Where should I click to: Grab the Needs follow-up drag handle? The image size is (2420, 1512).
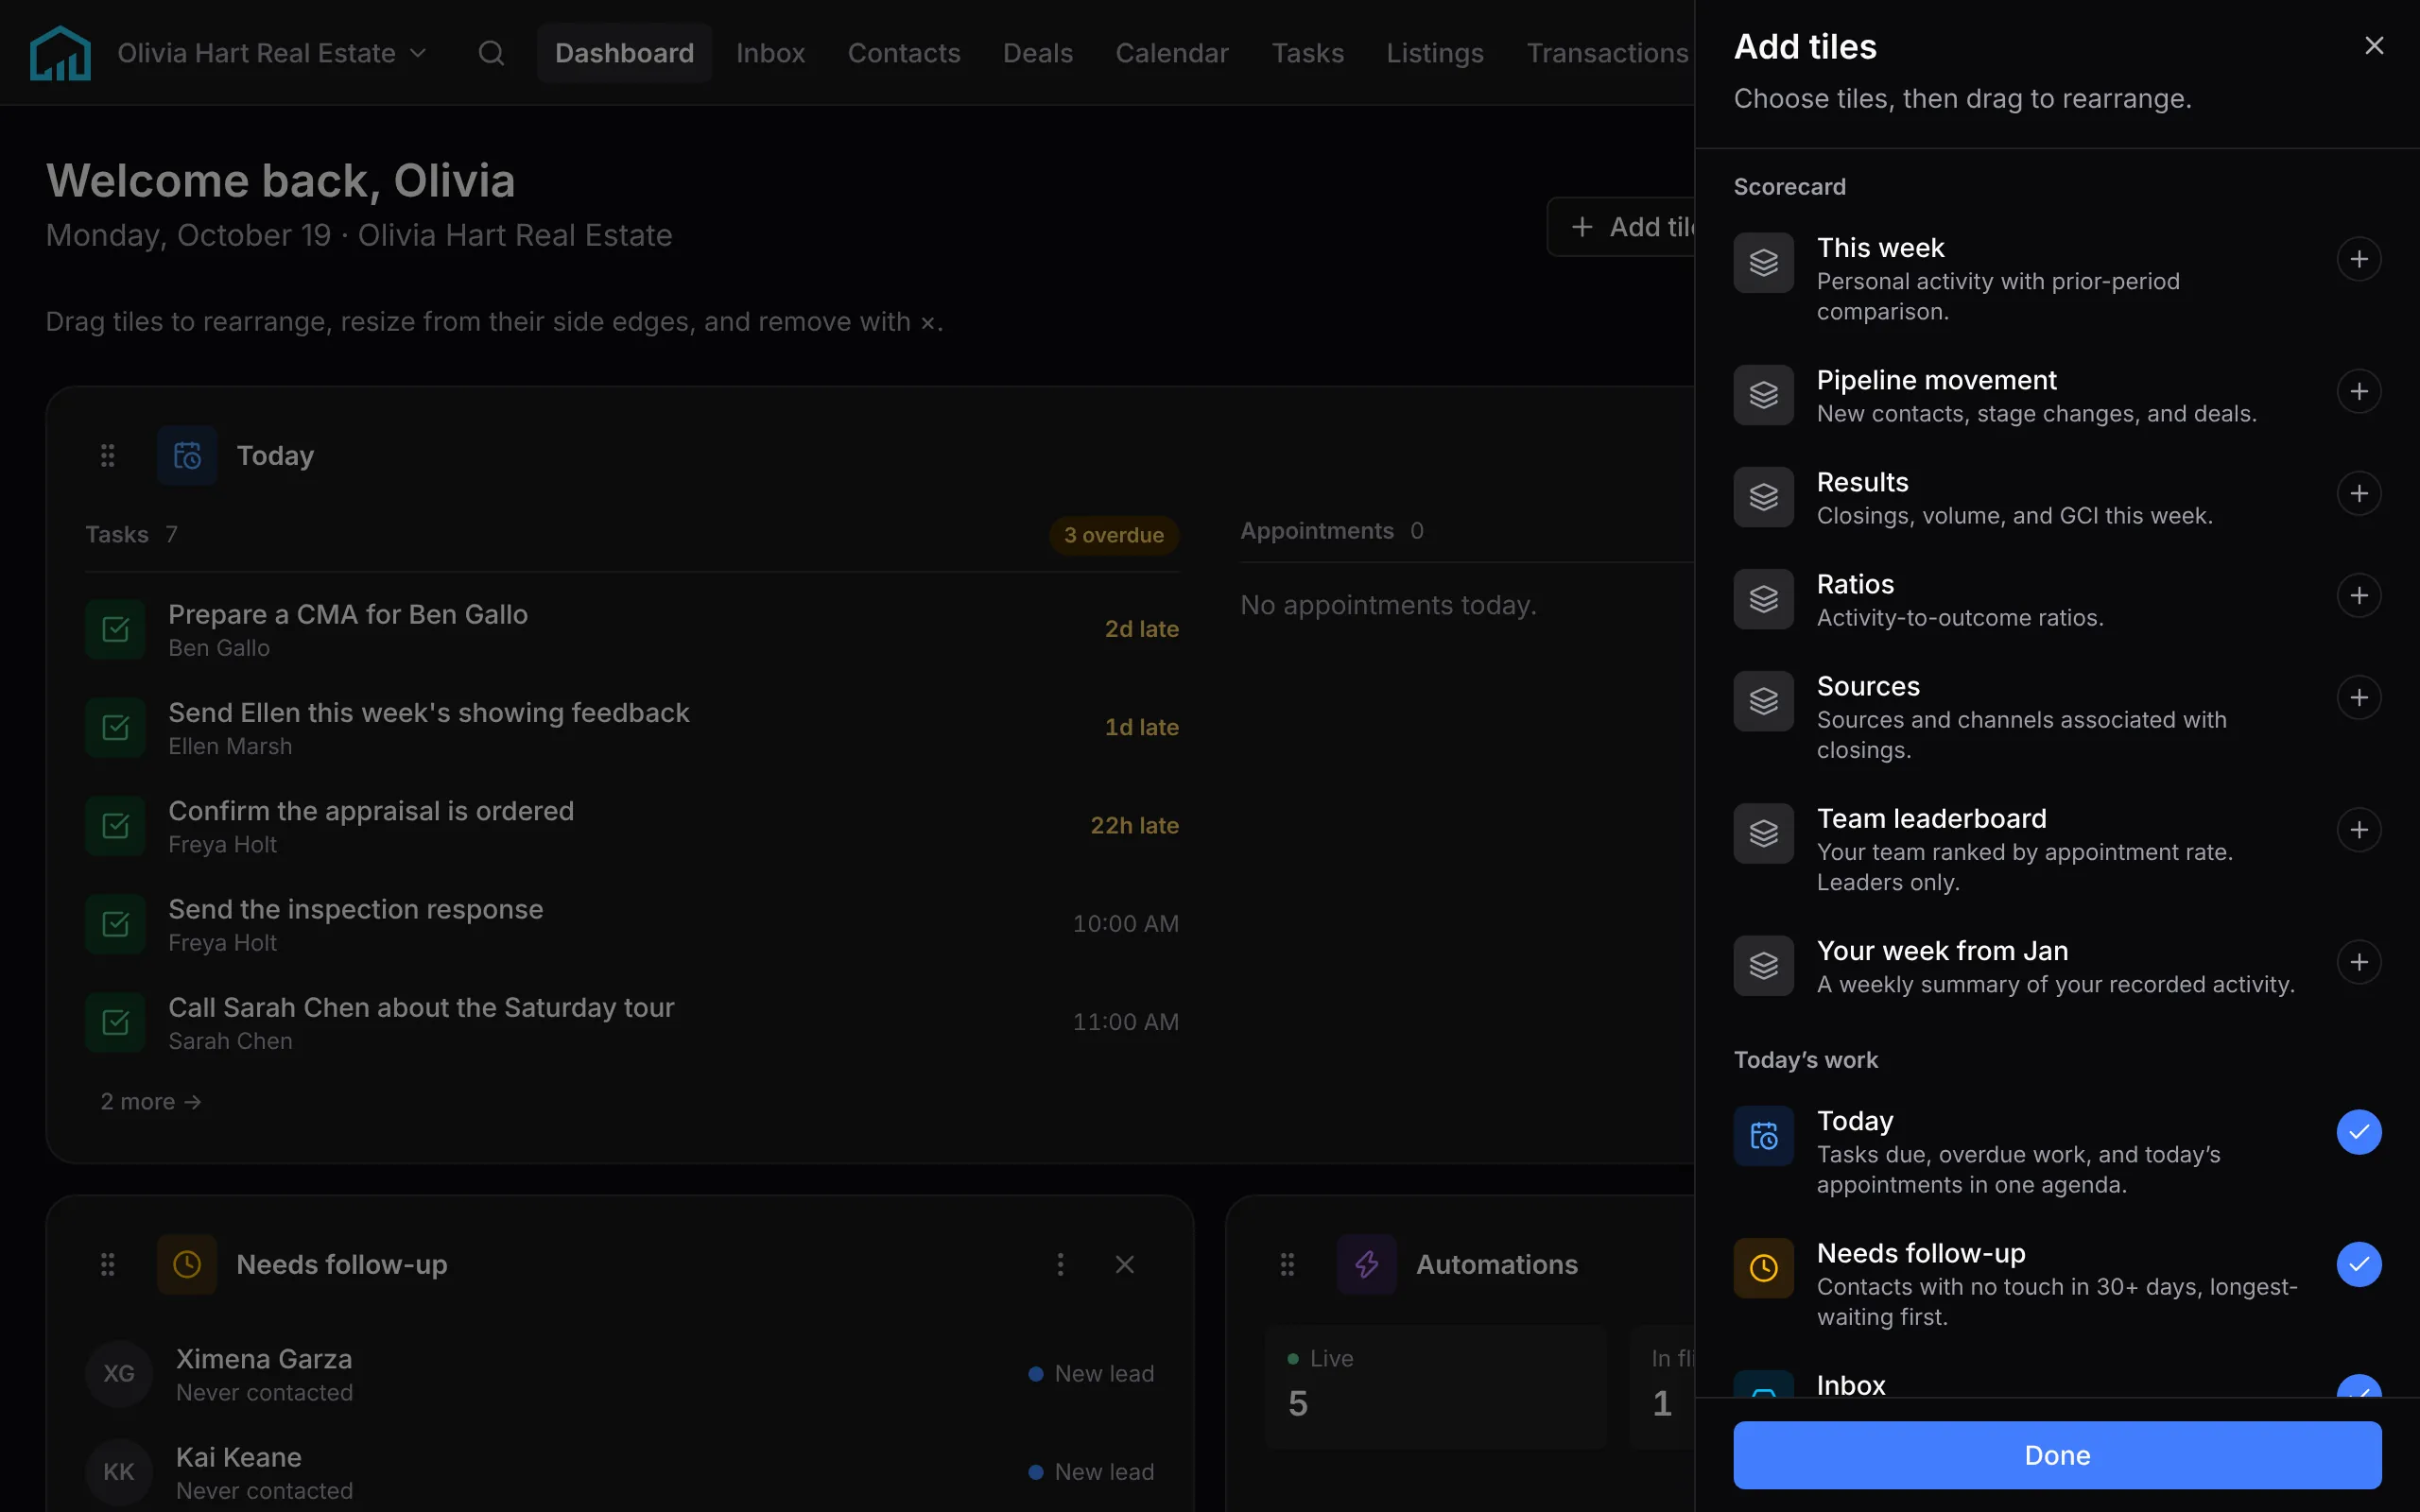pyautogui.click(x=107, y=1264)
